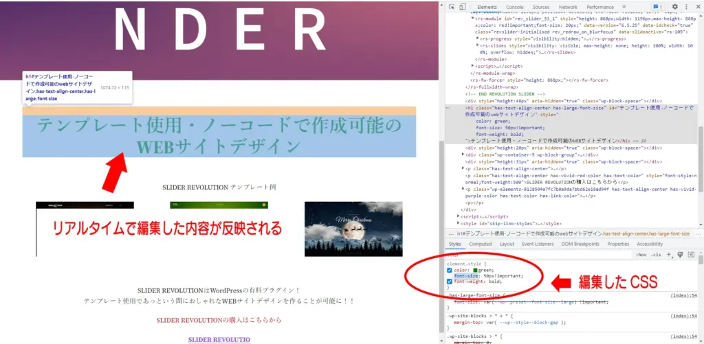Expand the rs-progress element

coord(478,38)
